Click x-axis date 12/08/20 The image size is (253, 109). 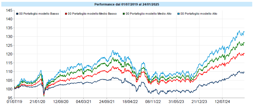click(60, 102)
